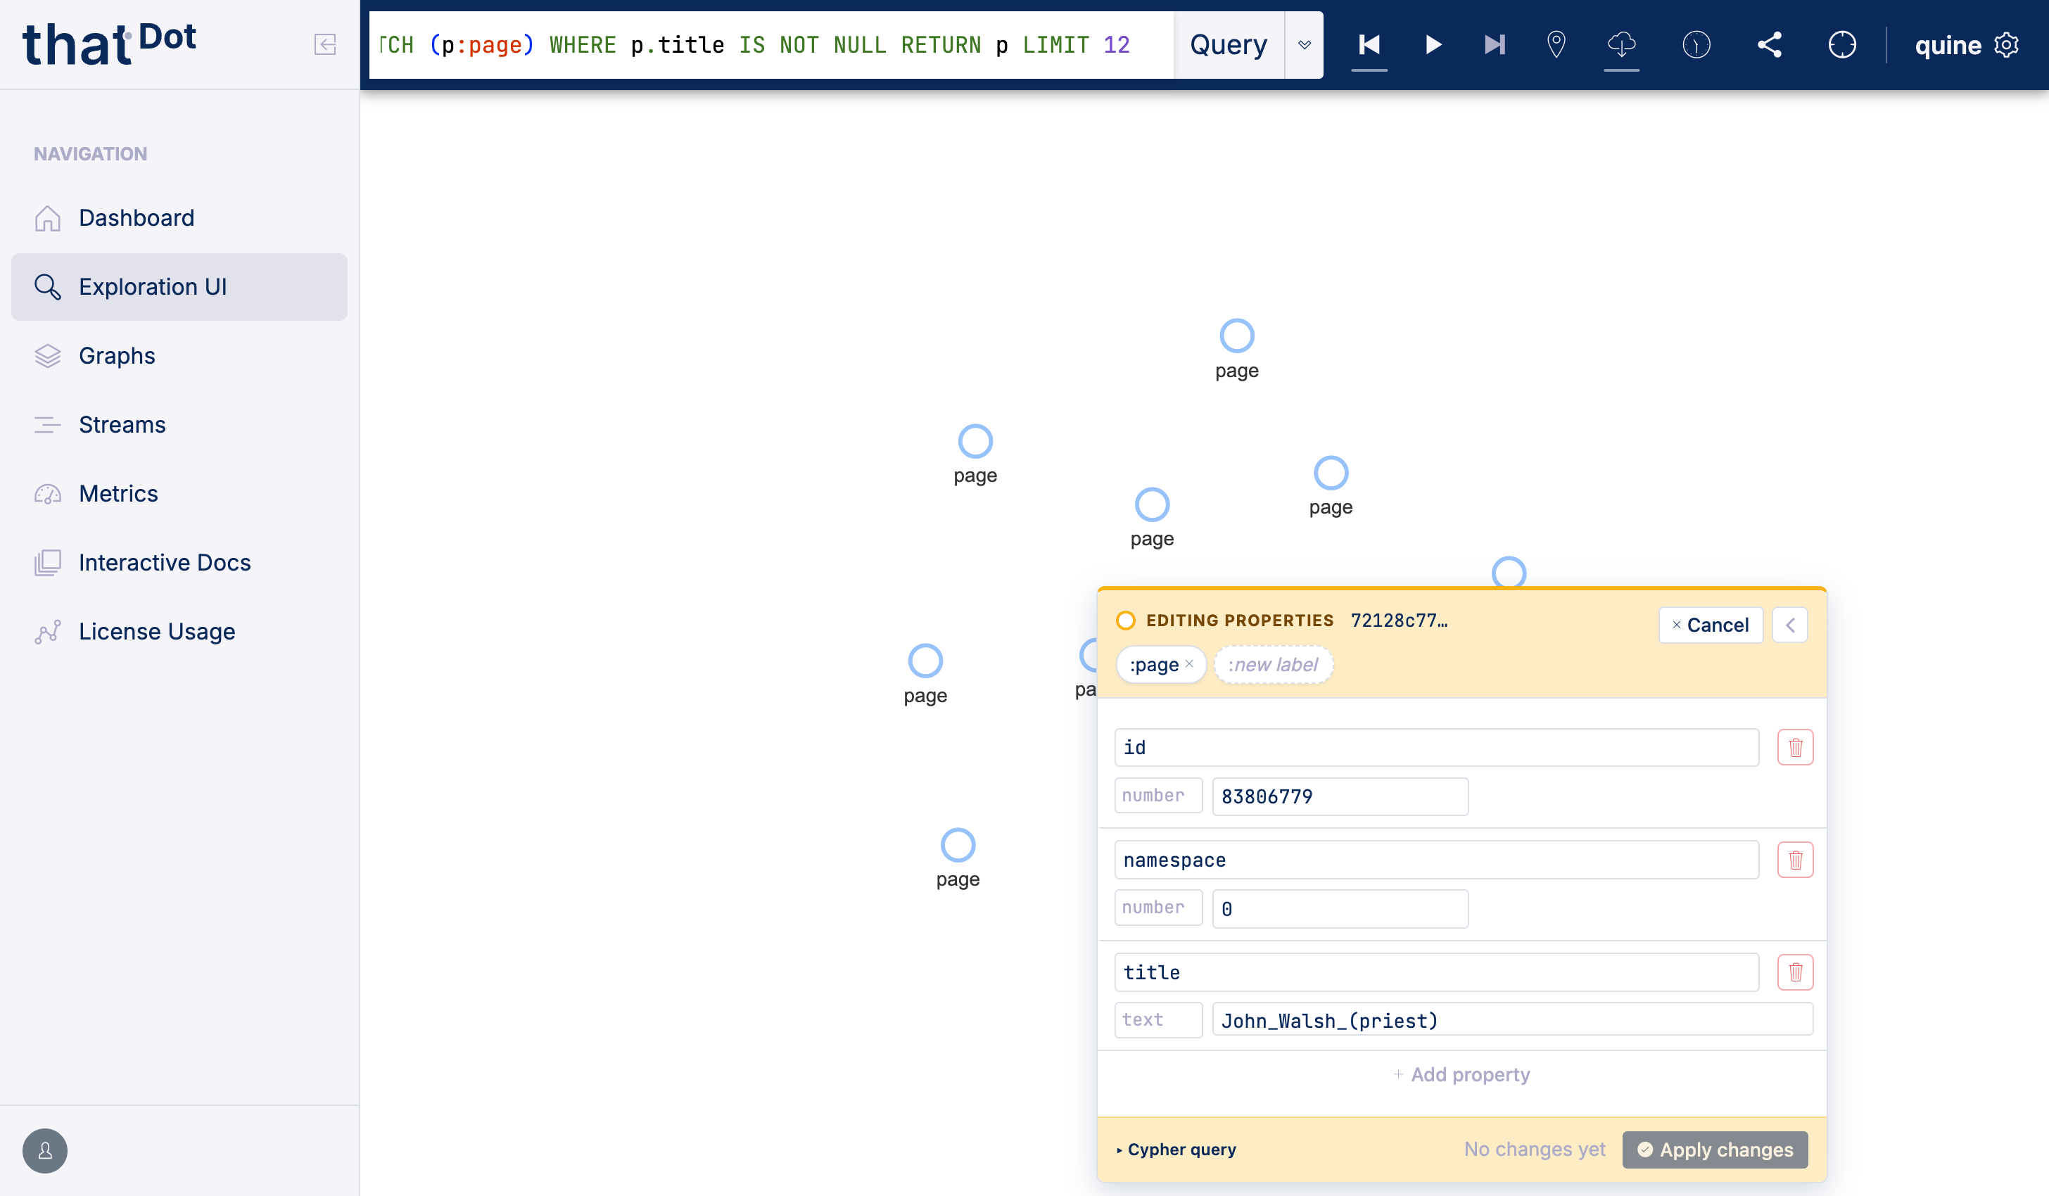
Task: Open the namespace type selector number
Action: click(x=1158, y=908)
